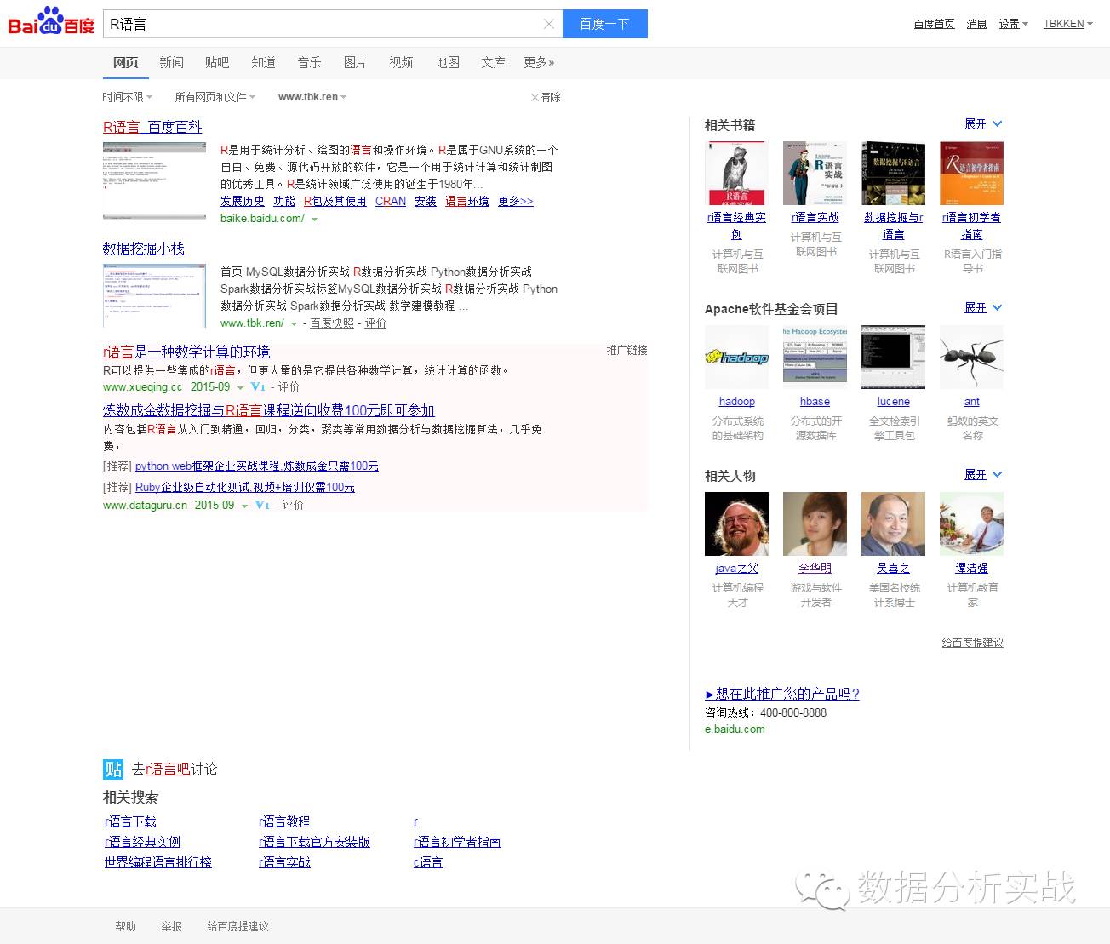Click the V1 badge next to www.xueqing.cc
The width and height of the screenshot is (1110, 944).
pos(259,386)
